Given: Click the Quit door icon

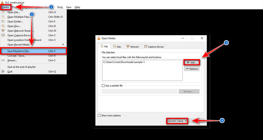Looking at the screenshot, I should point(3,71).
